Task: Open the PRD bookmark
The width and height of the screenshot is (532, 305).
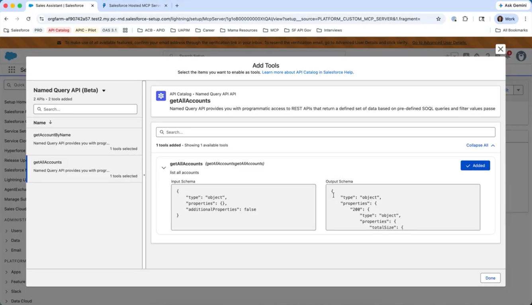Action: click(38, 30)
